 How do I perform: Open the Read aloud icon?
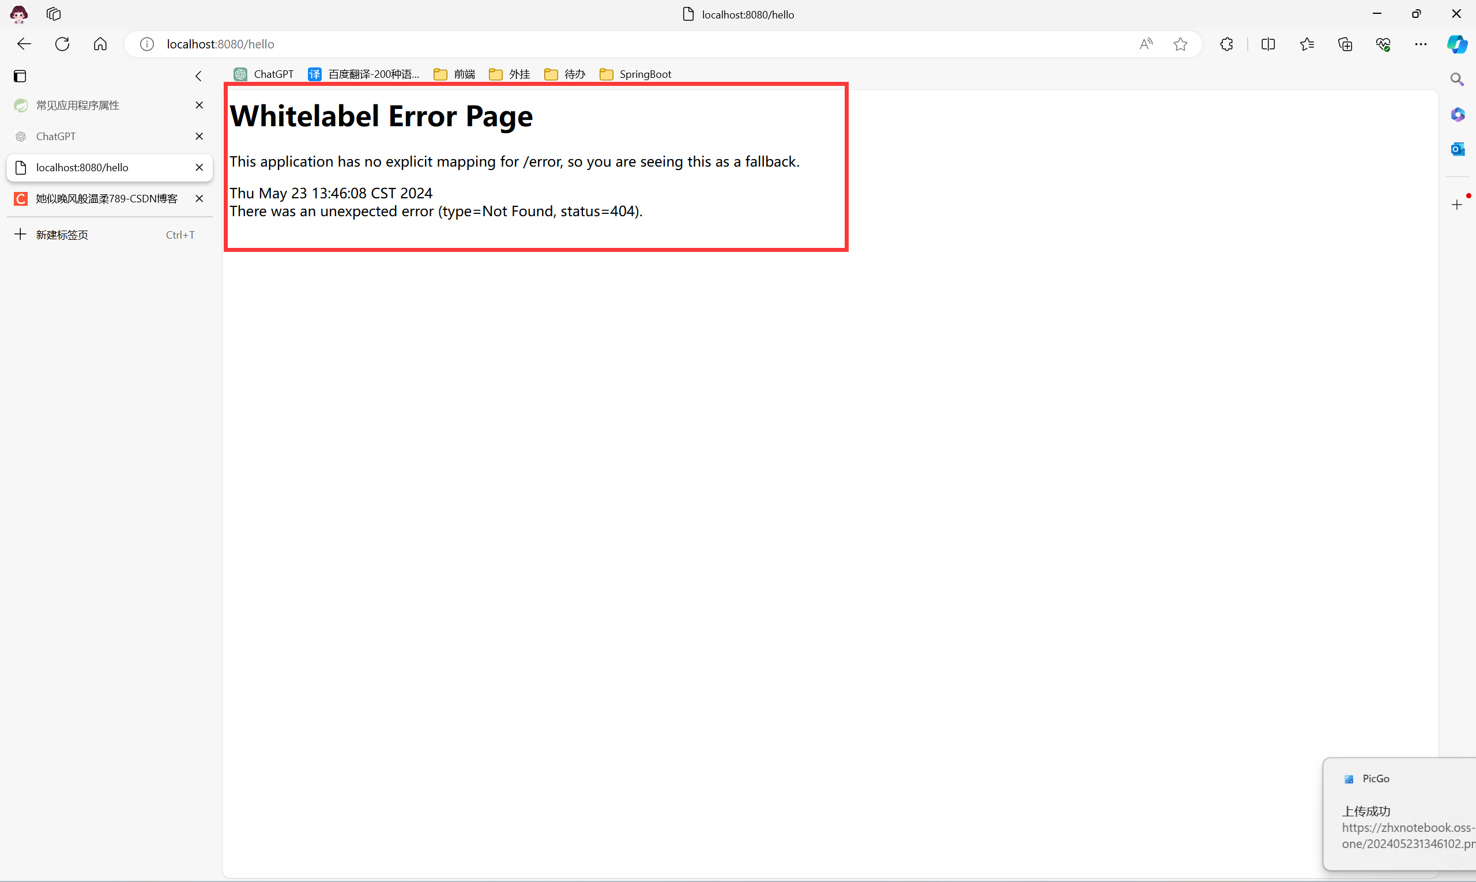pyautogui.click(x=1146, y=44)
